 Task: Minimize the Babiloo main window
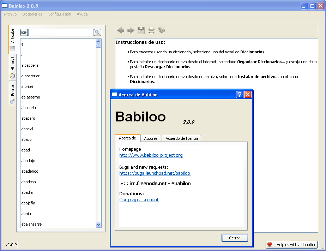304,6
